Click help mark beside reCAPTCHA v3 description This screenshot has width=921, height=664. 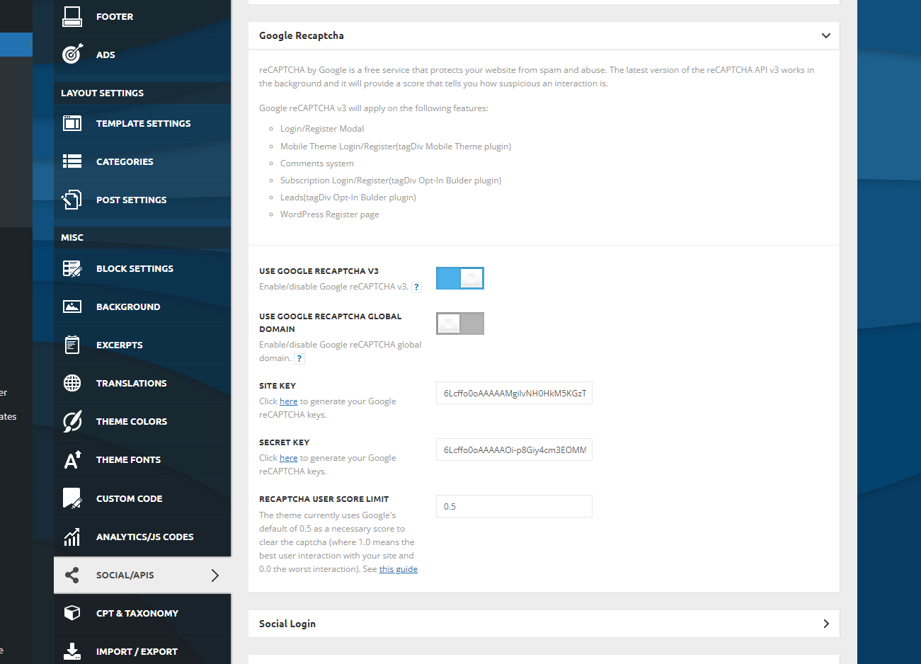tap(416, 287)
